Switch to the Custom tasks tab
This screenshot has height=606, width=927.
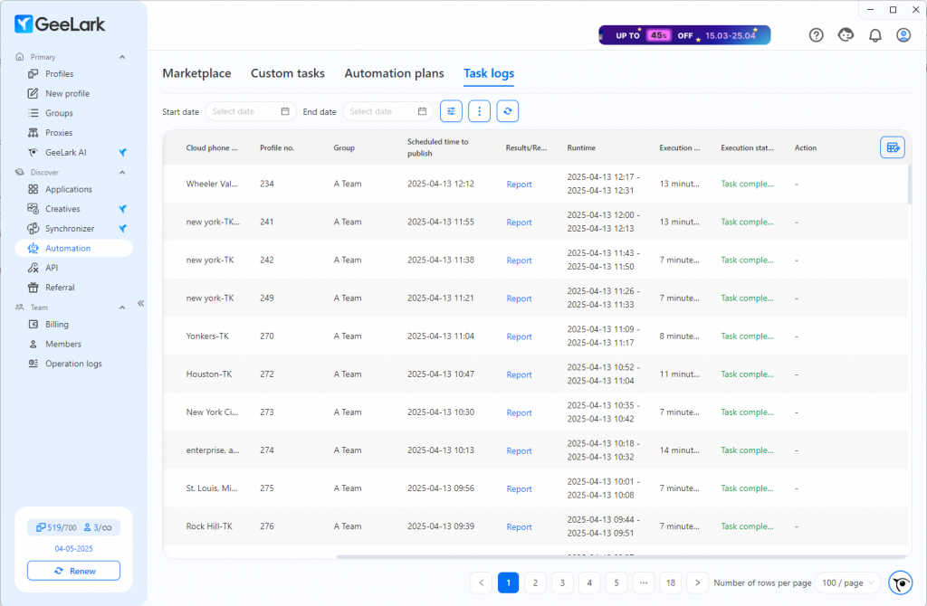pyautogui.click(x=288, y=73)
